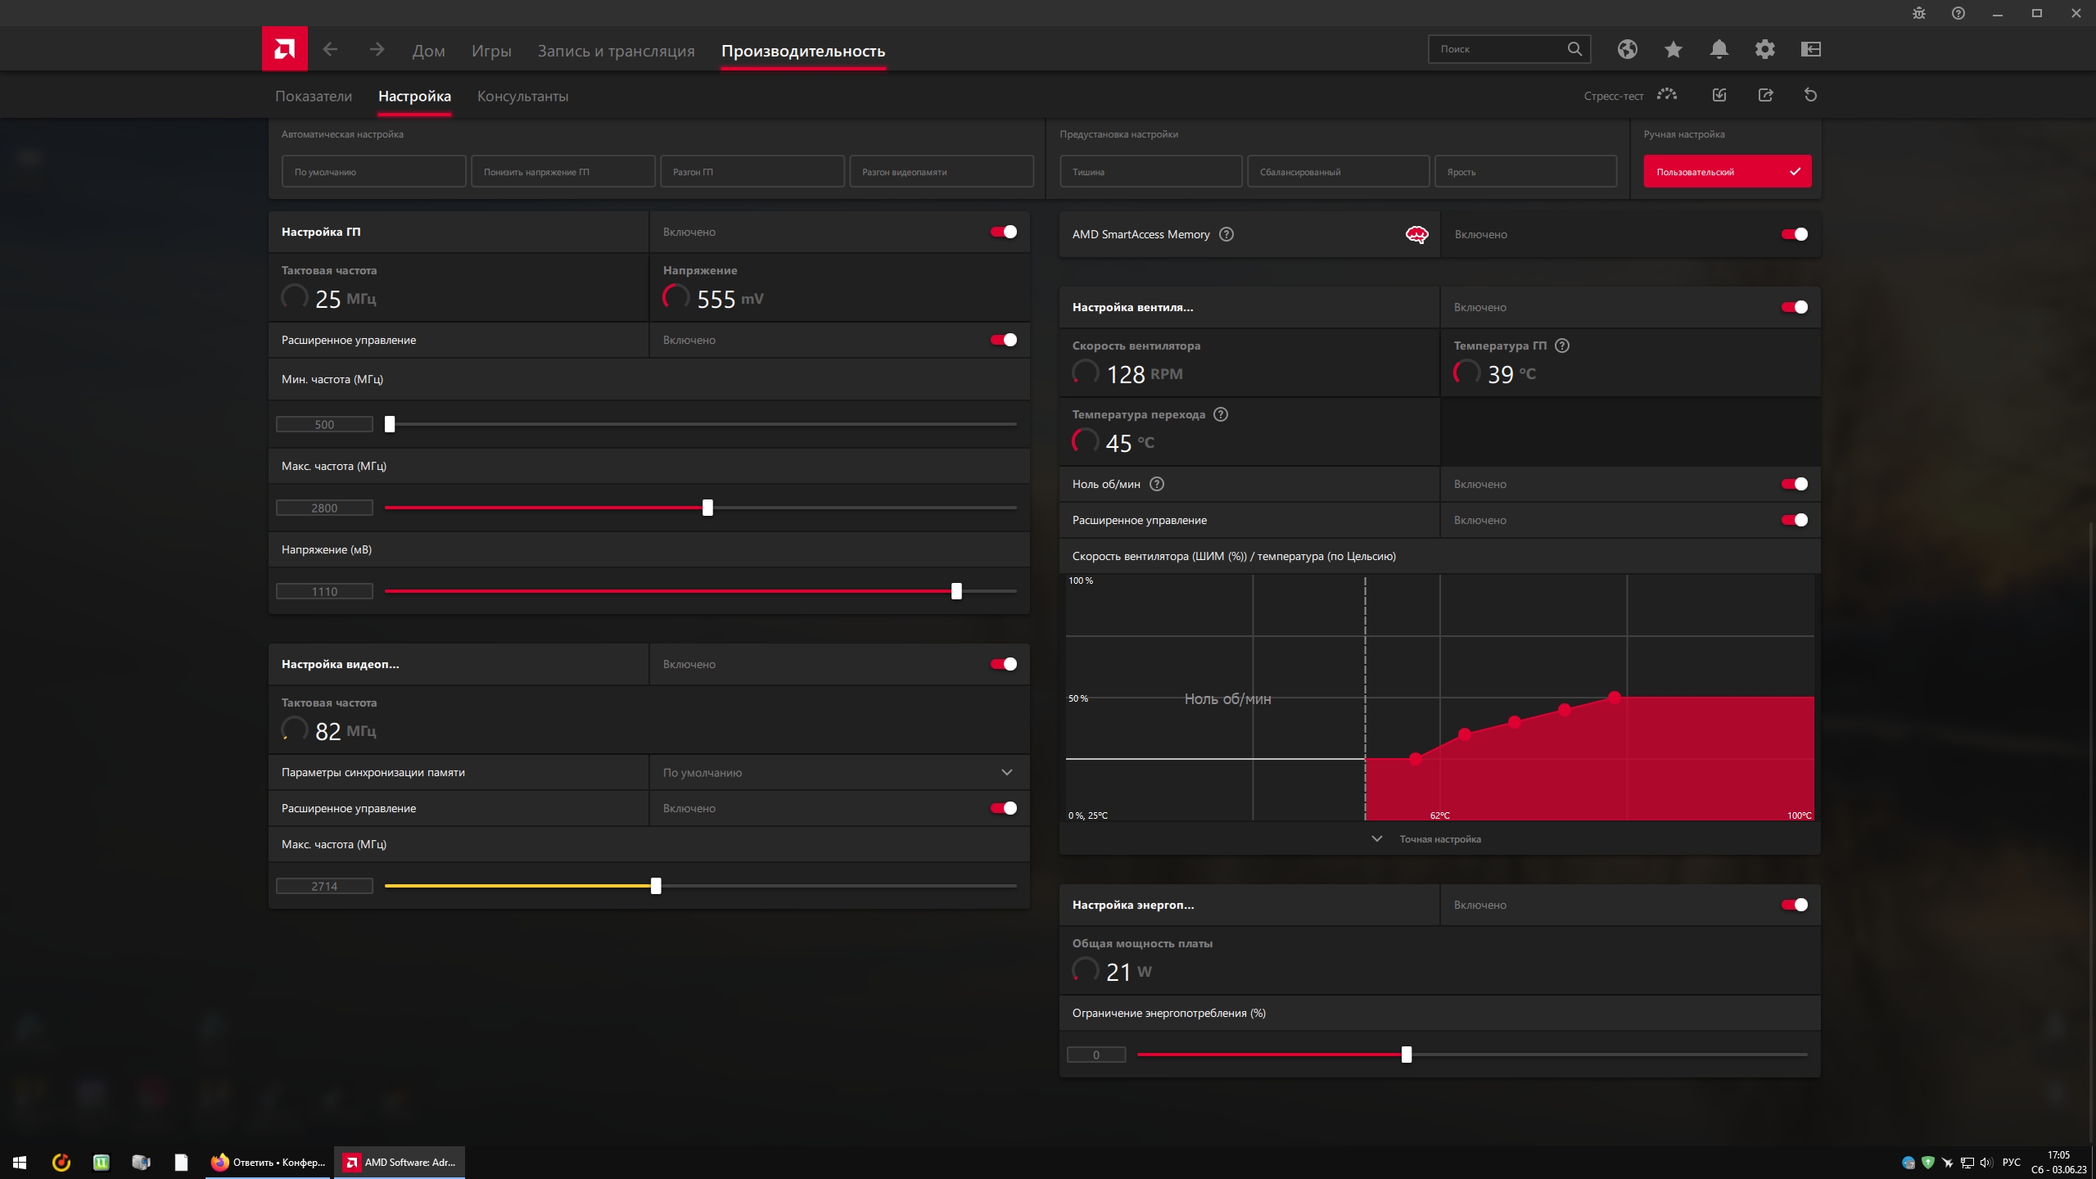The image size is (2096, 1179).
Task: Toggle AMD SmartAccess Memory switch
Action: (1794, 234)
